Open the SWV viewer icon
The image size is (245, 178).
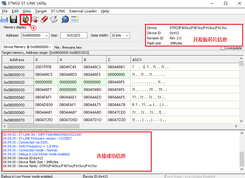tap(75, 19)
